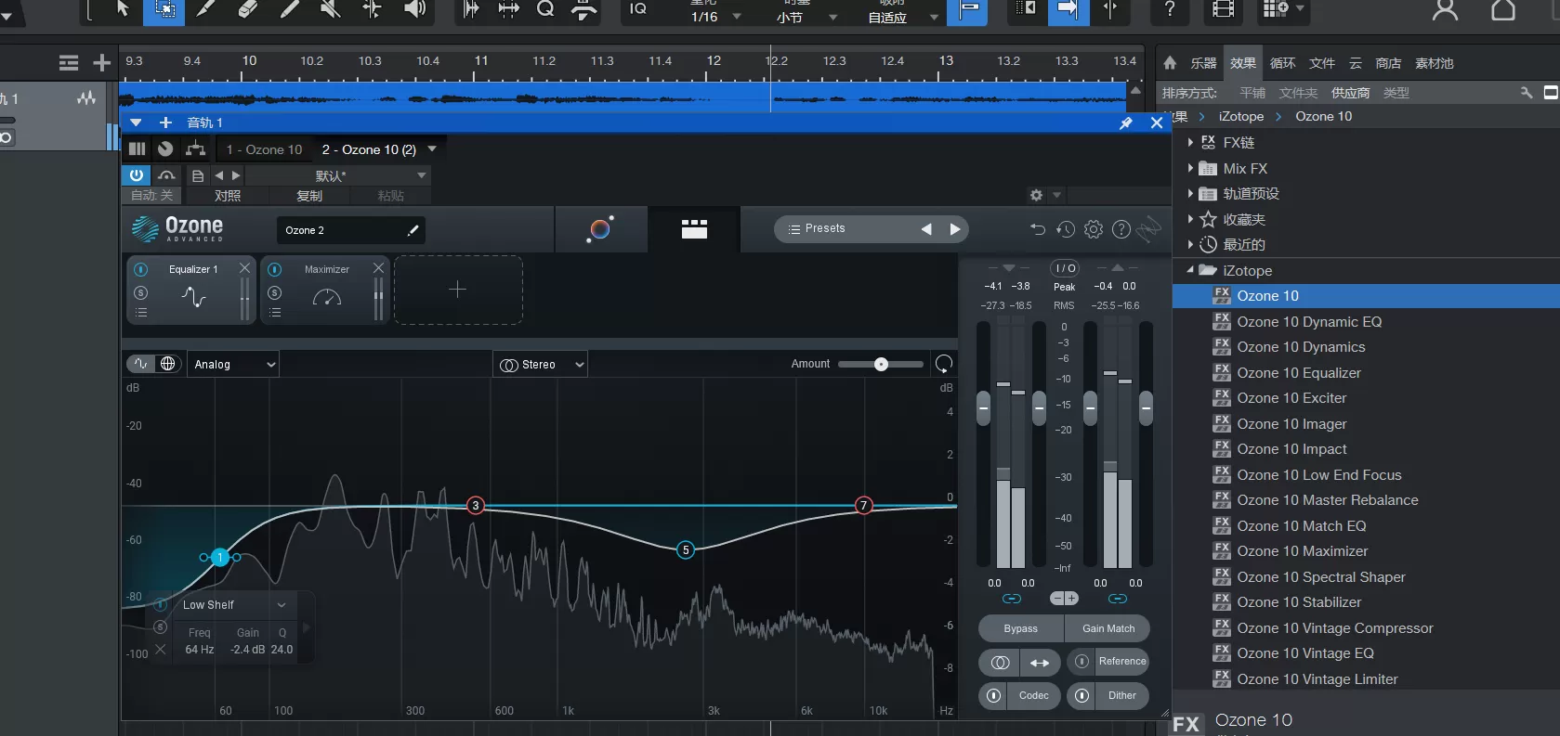The height and width of the screenshot is (736, 1560).
Task: Switch to 1 - Ozone 10 tab
Action: 264,149
